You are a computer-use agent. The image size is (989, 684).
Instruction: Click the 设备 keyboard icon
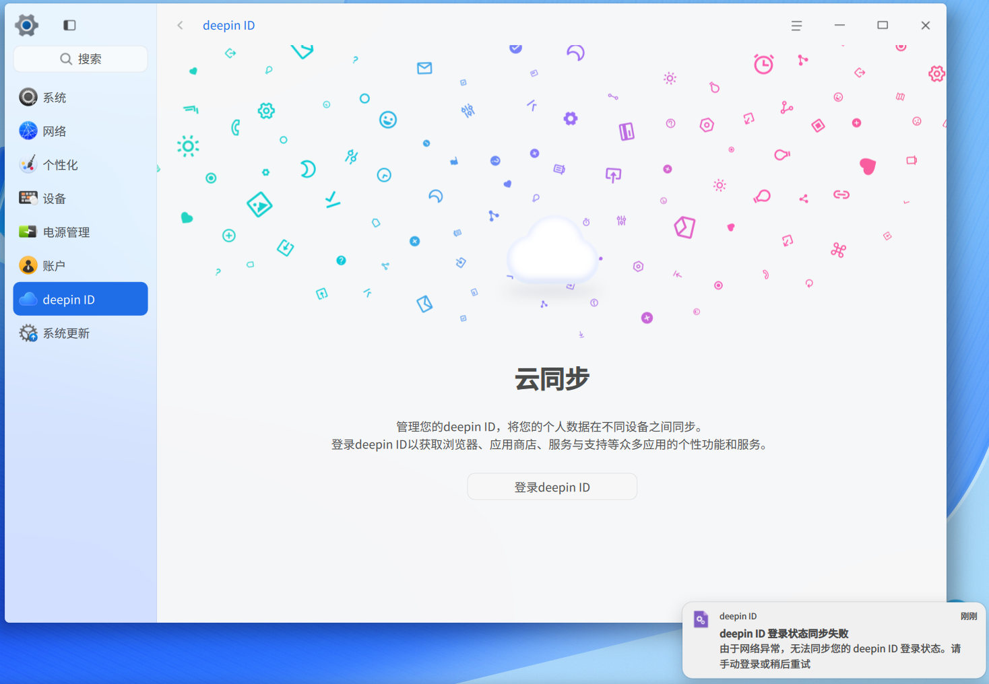click(x=28, y=198)
